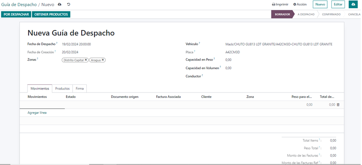Screen dimensions: 362x165
Task: Discard changes with the undo arrow icon
Action: [68, 4]
